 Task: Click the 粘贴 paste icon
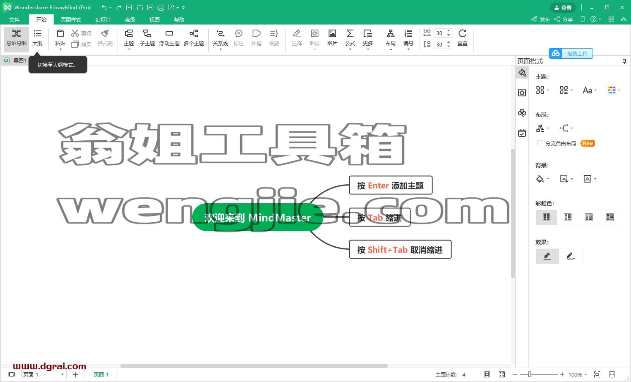point(60,34)
